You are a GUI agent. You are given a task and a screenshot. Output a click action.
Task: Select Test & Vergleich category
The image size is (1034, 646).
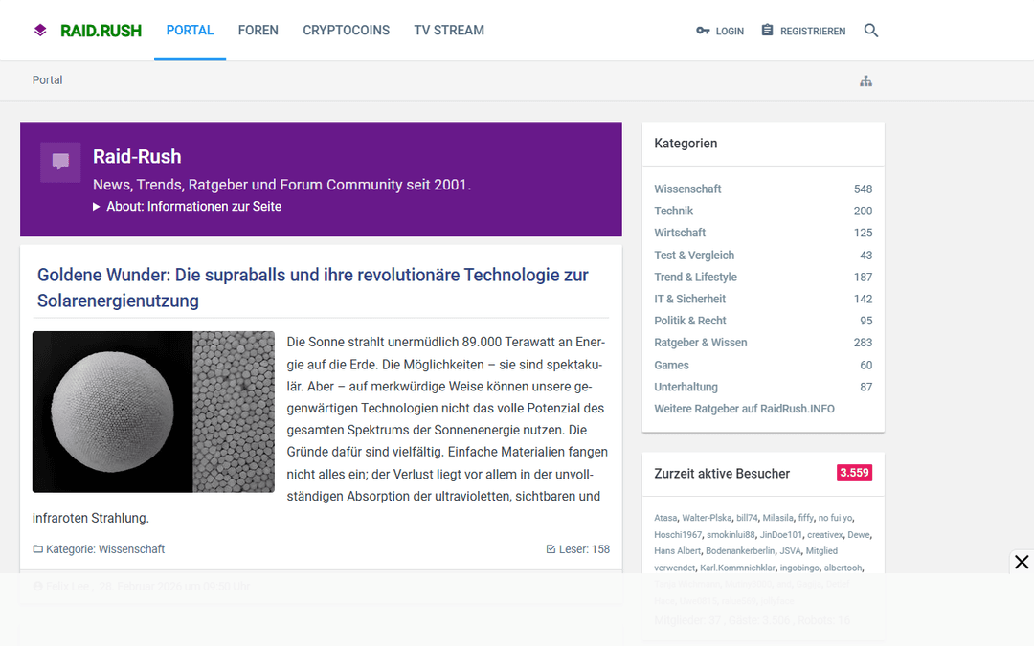click(x=694, y=256)
